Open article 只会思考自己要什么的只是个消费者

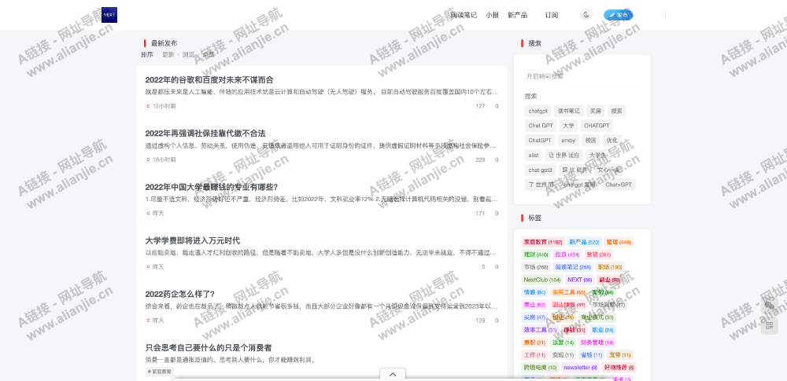pos(209,347)
